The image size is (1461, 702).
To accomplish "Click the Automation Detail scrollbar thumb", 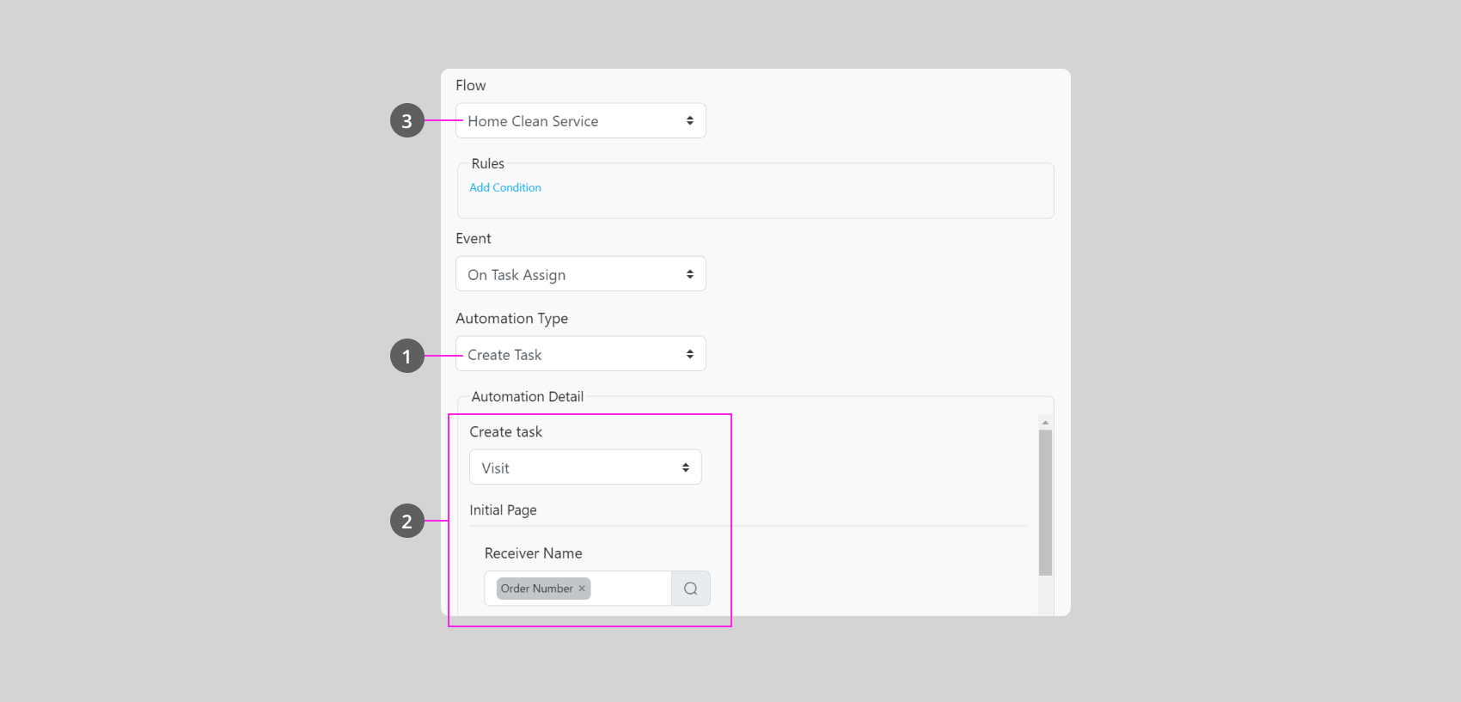I will point(1045,502).
